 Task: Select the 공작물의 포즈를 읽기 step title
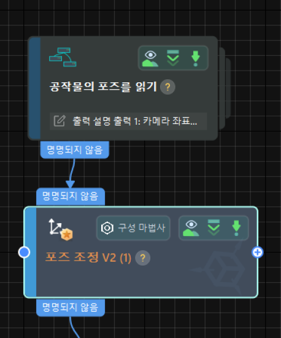[103, 87]
